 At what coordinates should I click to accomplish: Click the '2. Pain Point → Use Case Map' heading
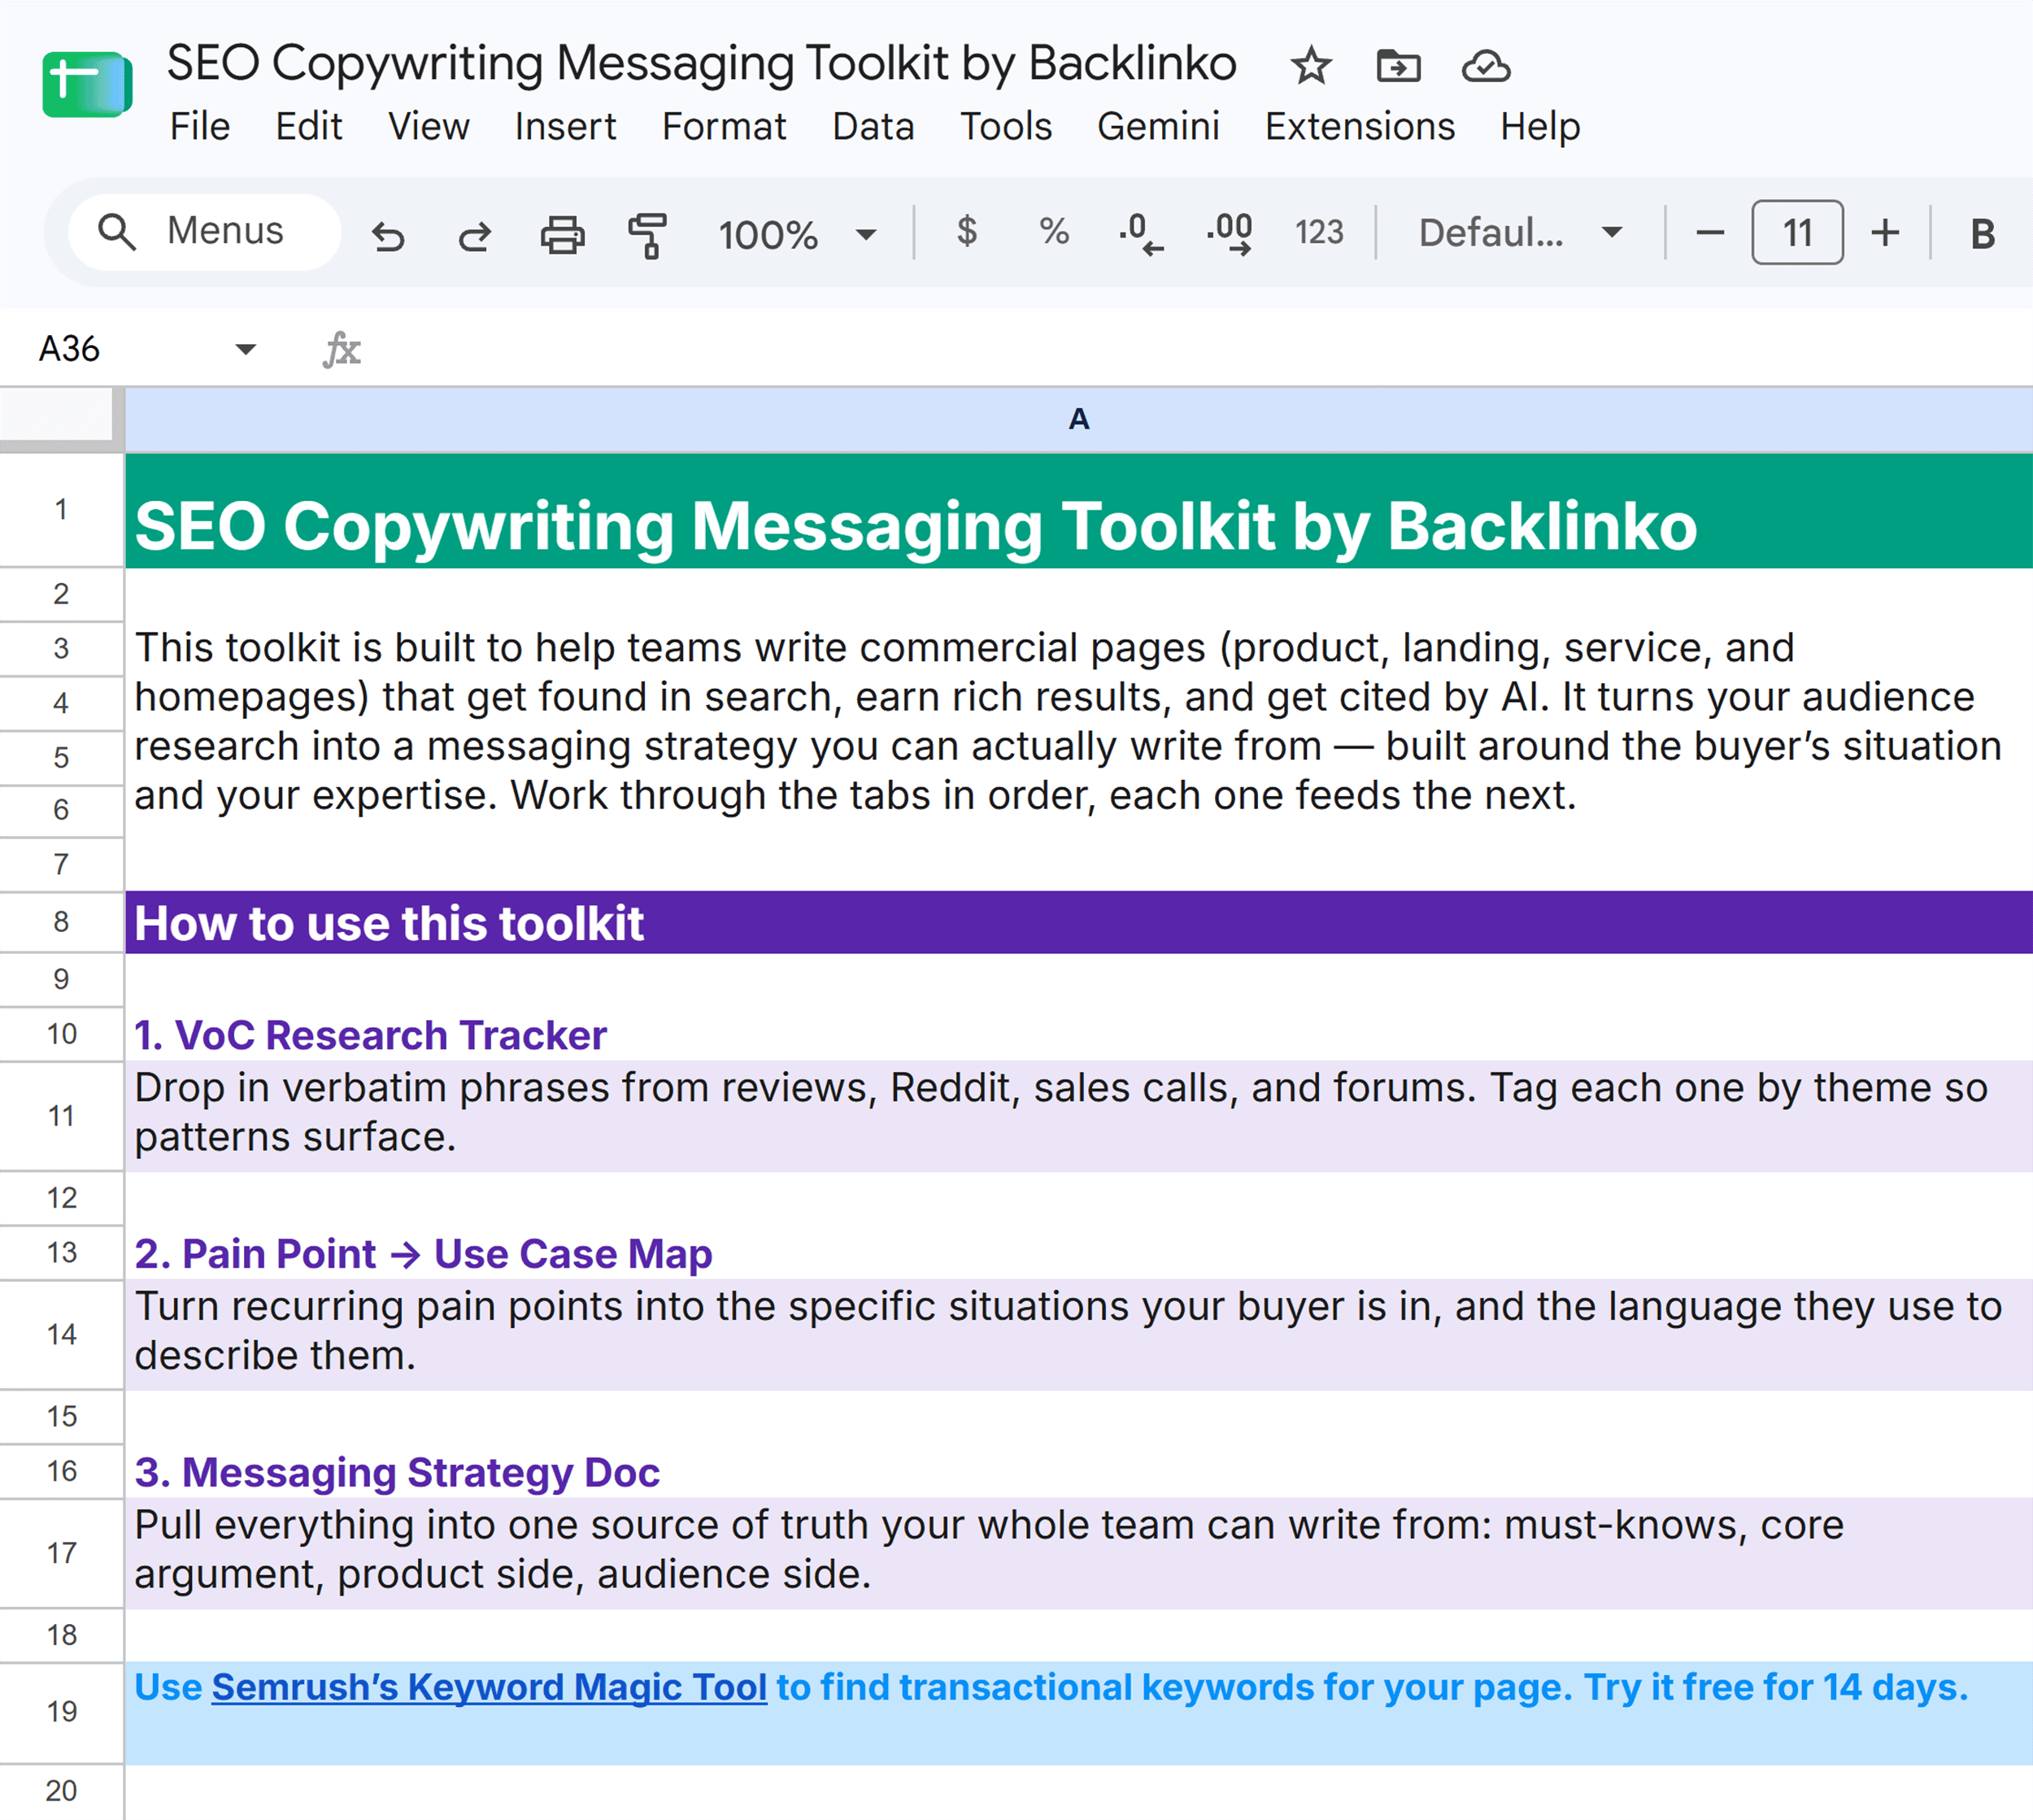click(423, 1254)
